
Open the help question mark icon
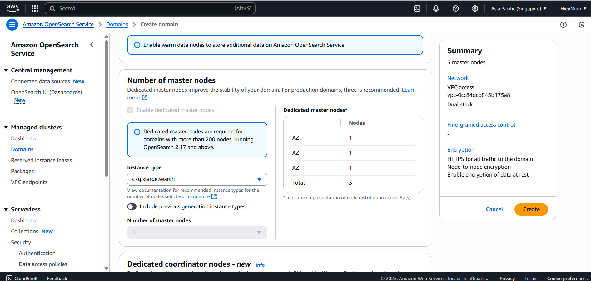[456, 8]
